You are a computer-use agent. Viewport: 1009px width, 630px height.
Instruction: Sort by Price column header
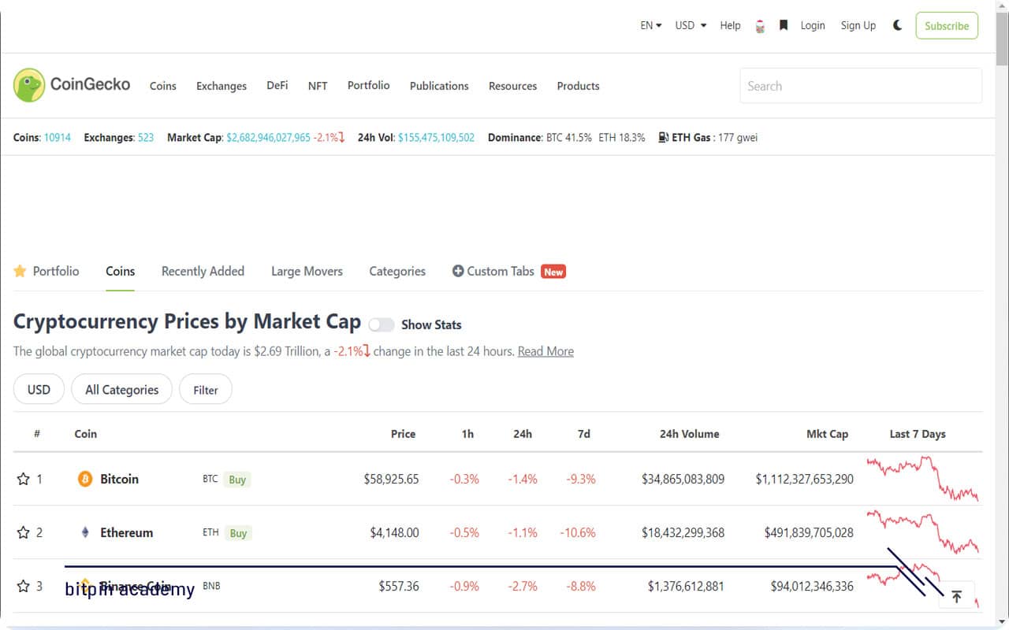[403, 434]
